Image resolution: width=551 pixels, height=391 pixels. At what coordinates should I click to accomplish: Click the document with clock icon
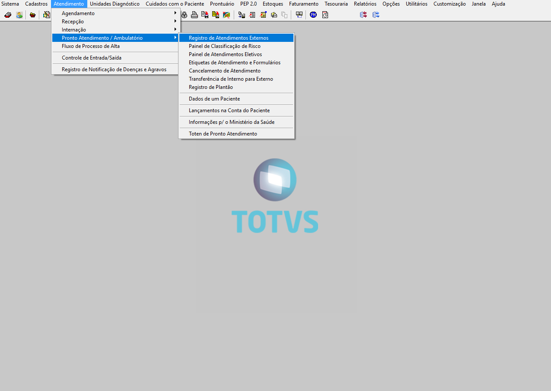(x=325, y=15)
